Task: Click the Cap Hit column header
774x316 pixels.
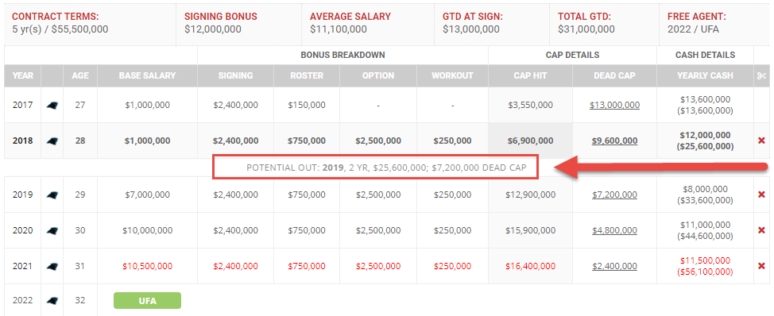Action: [x=530, y=76]
